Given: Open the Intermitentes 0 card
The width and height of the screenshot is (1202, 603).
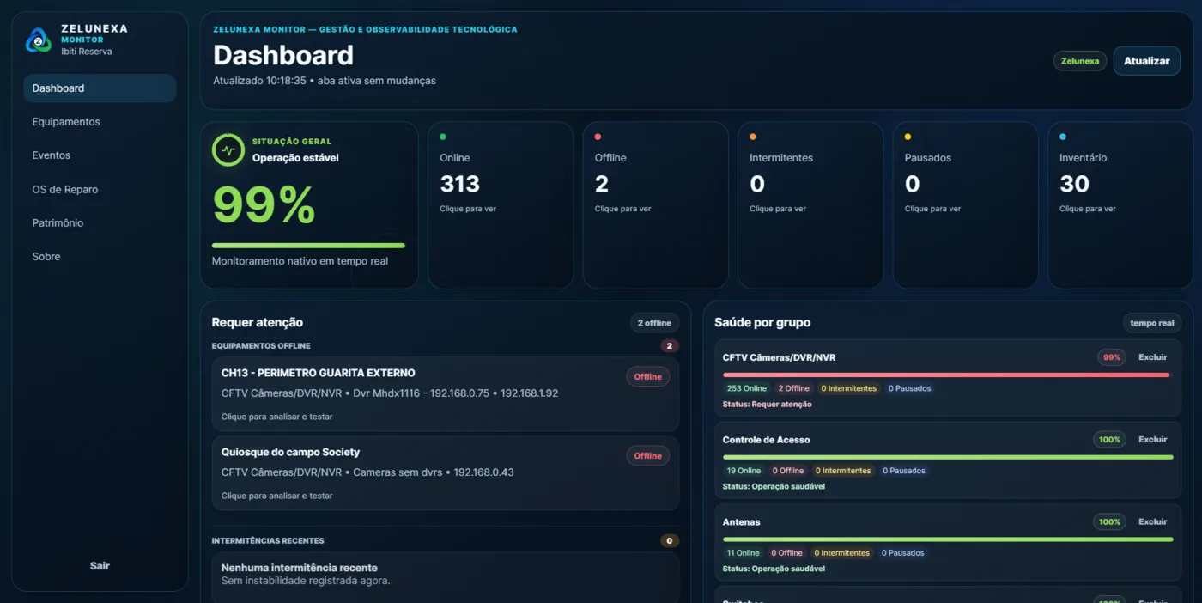Looking at the screenshot, I should (810, 205).
